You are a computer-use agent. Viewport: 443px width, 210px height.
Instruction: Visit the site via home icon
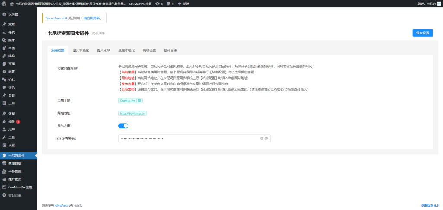pos(12,3)
